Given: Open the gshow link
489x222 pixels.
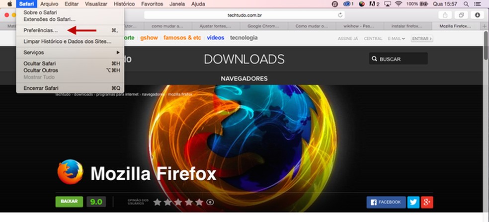Looking at the screenshot, I should pos(149,38).
